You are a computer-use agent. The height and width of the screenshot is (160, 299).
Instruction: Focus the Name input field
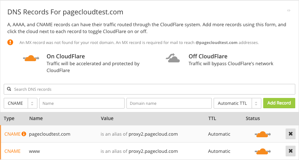pyautogui.click(x=82, y=103)
